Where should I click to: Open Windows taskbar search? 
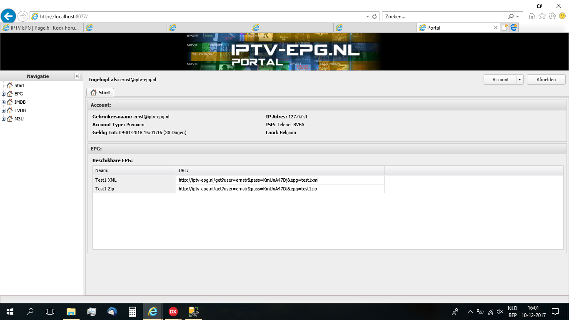click(30, 312)
